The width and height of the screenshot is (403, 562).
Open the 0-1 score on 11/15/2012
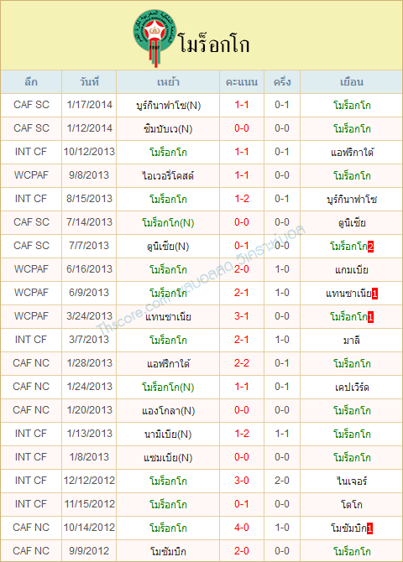click(x=242, y=504)
